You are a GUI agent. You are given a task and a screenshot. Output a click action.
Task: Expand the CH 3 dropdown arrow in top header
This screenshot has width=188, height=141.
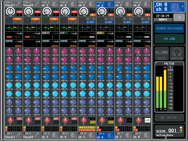tap(42, 2)
